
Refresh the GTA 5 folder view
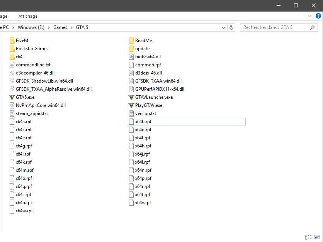[x=231, y=27]
